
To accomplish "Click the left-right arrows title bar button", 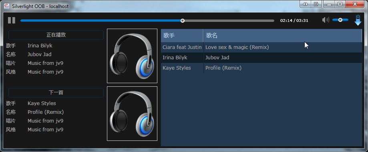I will click(306, 4).
